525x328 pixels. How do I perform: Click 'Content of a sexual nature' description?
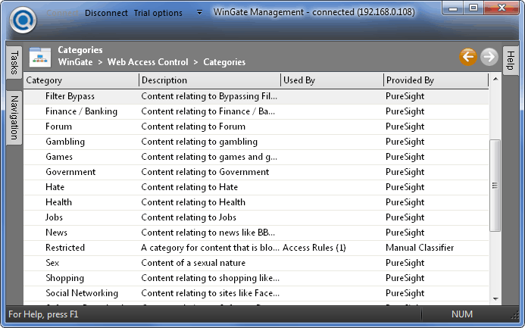point(193,263)
